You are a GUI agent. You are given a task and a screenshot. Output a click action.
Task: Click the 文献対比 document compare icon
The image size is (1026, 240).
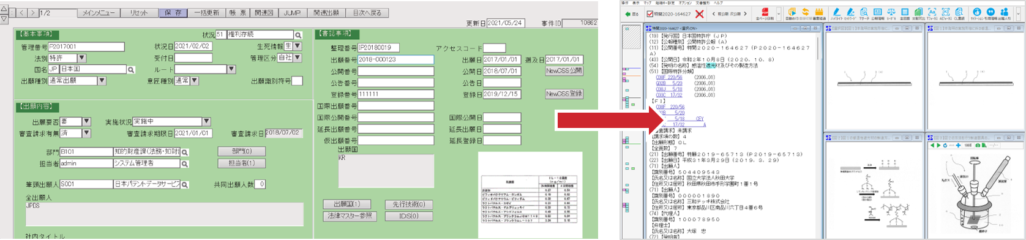tap(918, 13)
